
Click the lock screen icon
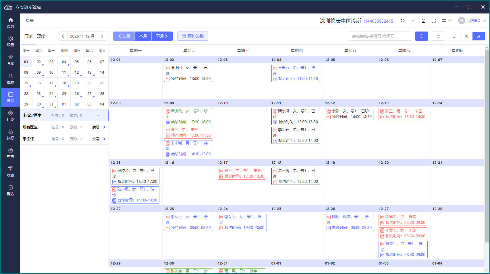pos(423,21)
